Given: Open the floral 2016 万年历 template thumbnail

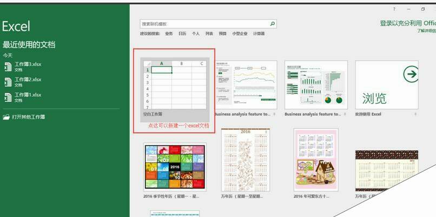Looking at the screenshot, I should click(x=245, y=160).
